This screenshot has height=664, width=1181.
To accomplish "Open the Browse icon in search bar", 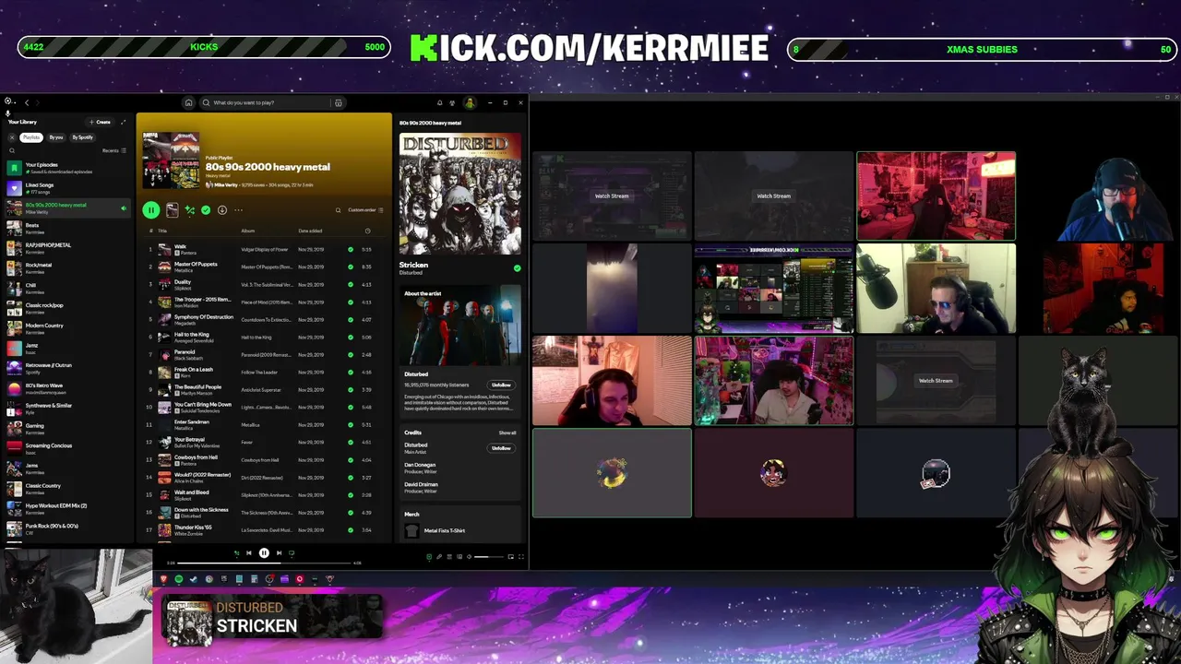I will 339,103.
